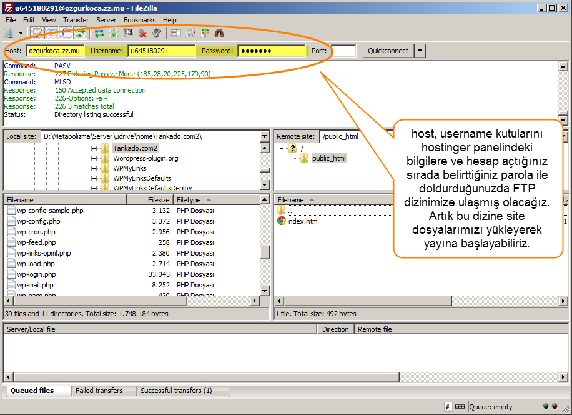
Task: Click the Direction column header in queue
Action: pos(335,329)
